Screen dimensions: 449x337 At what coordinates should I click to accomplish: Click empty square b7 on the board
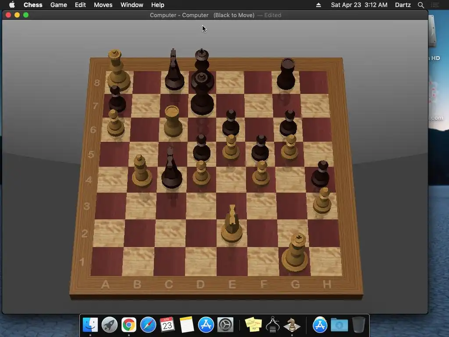click(146, 105)
